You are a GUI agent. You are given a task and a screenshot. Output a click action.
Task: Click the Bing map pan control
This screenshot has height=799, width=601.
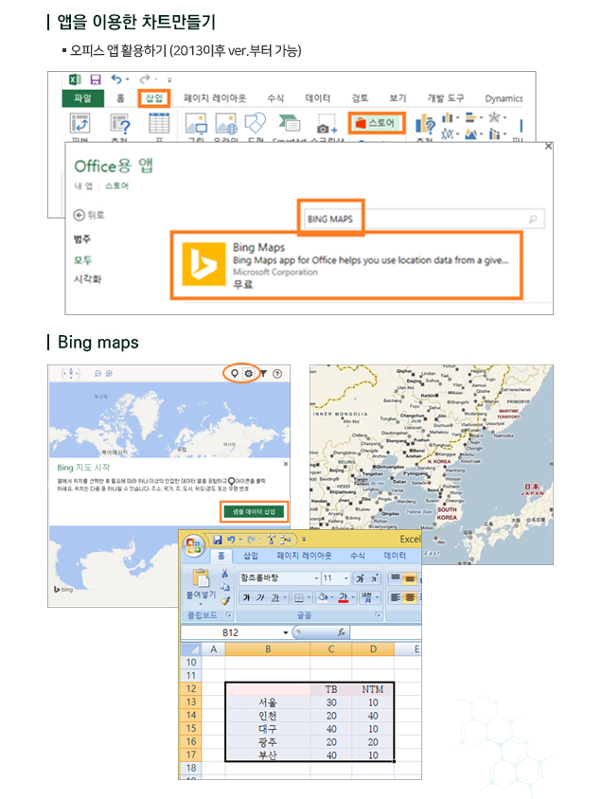coord(71,374)
